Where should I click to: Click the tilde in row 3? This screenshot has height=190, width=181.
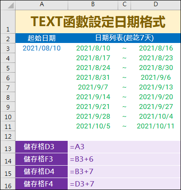click(x=124, y=48)
